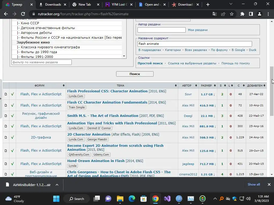
Task: Close the downloads bar
Action: pyautogui.click(x=269, y=184)
